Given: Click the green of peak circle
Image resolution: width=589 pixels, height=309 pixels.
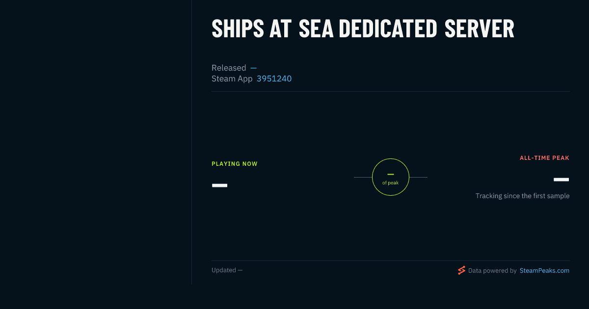Looking at the screenshot, I should (x=391, y=177).
